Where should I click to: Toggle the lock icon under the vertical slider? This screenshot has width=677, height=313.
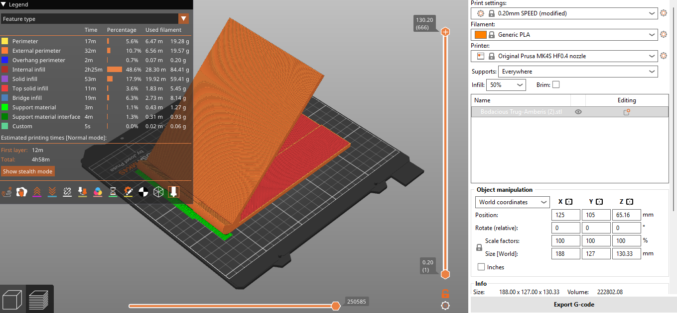(445, 293)
